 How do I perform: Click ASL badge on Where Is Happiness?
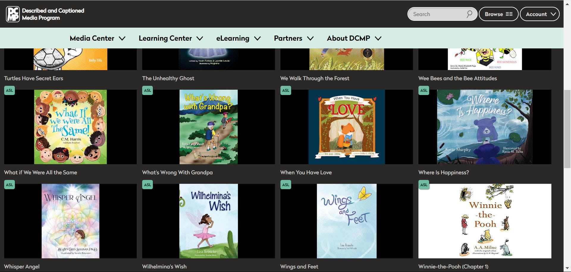coord(424,90)
